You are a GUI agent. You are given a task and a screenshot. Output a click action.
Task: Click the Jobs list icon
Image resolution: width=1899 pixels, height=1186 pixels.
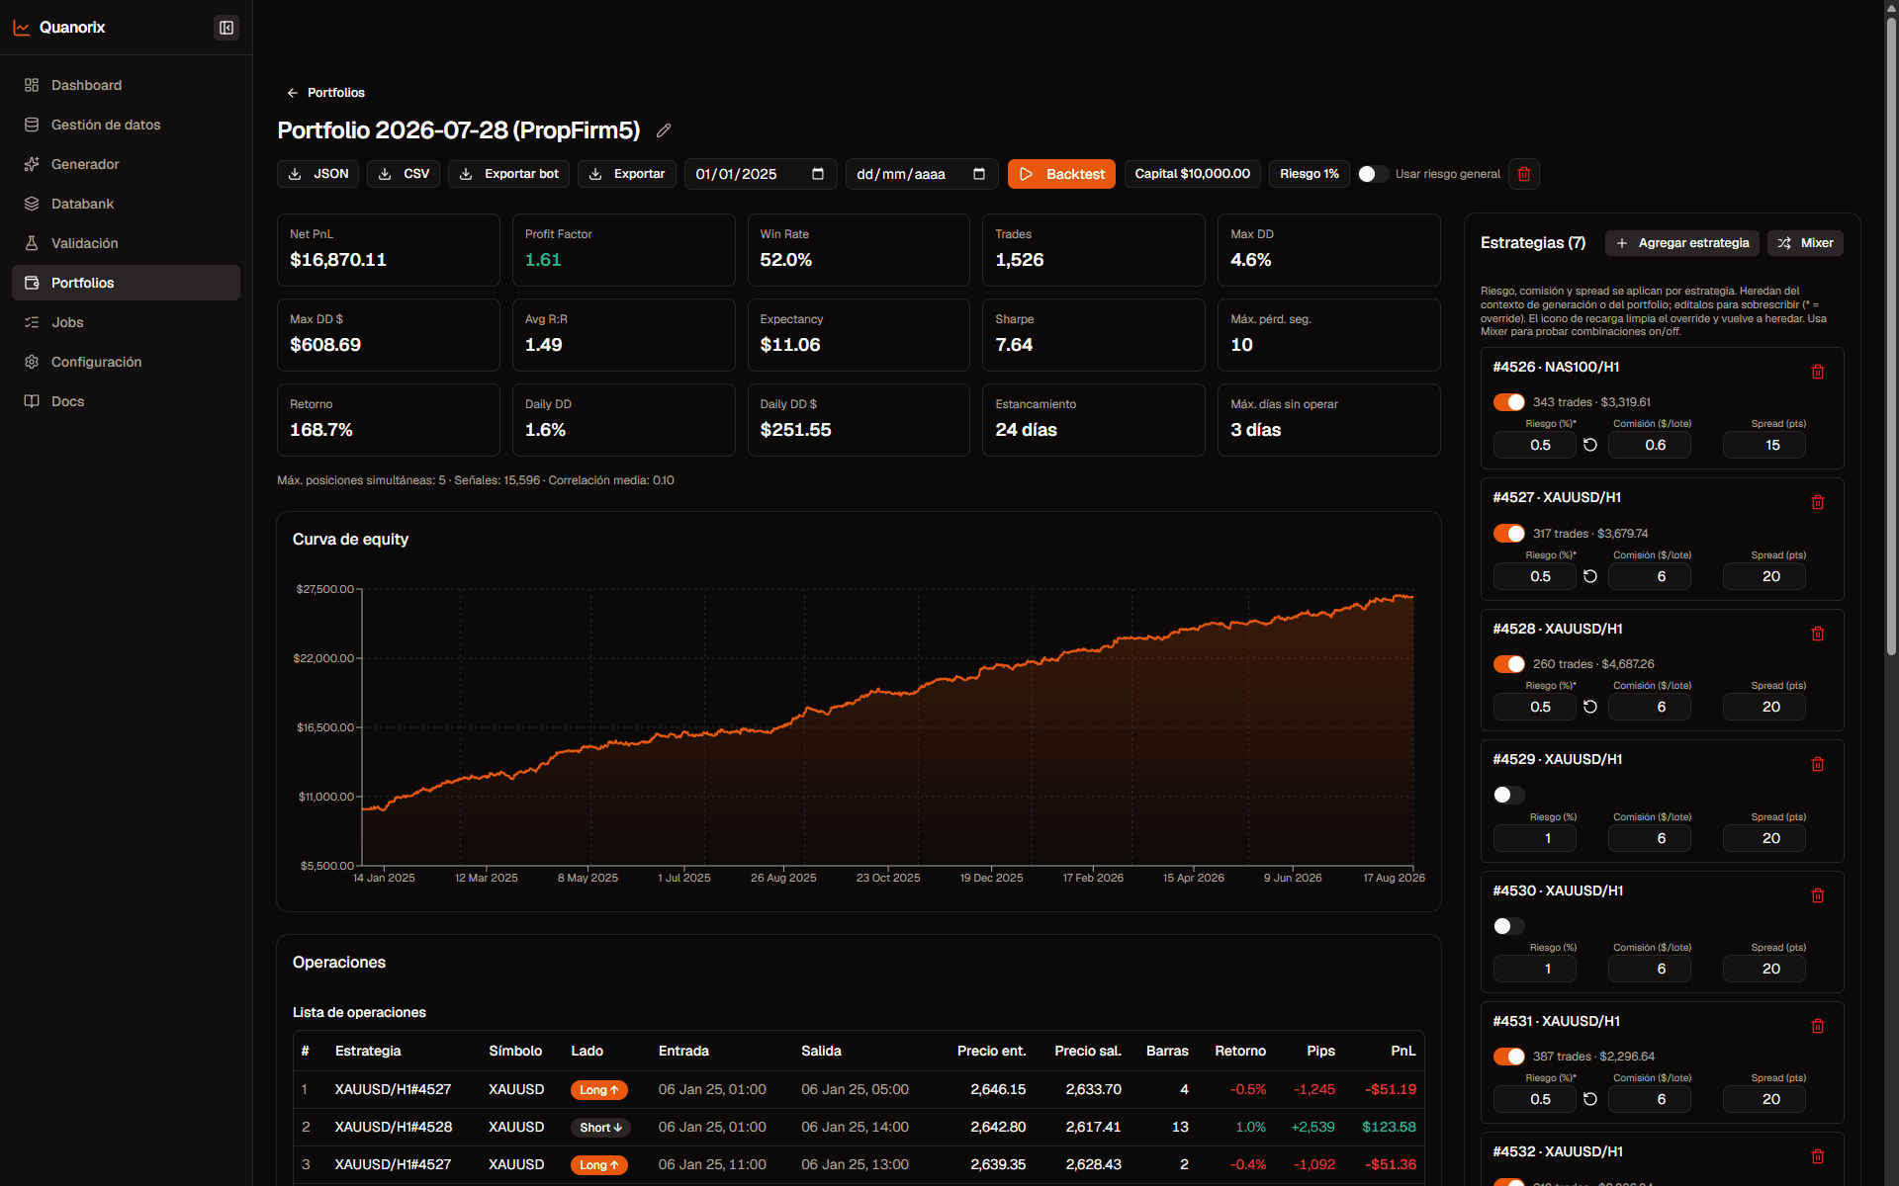(32, 322)
